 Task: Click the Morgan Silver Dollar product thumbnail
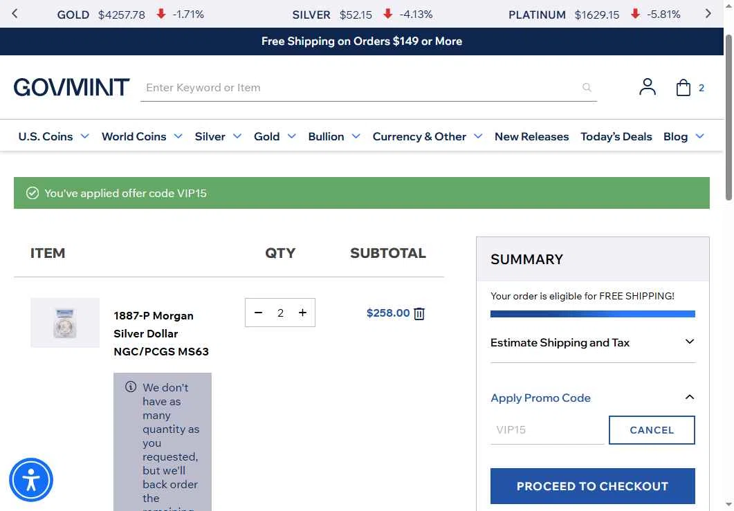click(x=65, y=322)
